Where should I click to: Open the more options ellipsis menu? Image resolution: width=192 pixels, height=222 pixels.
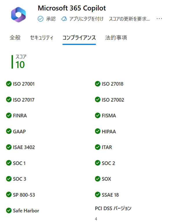159,19
